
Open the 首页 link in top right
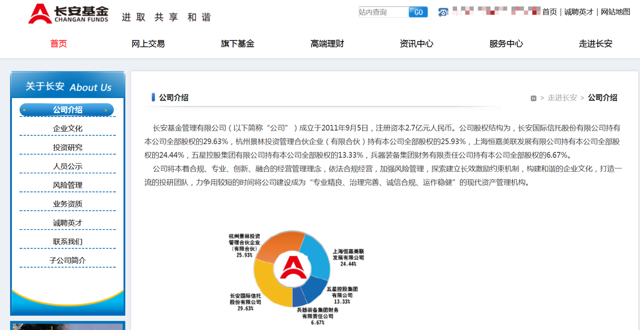tap(549, 12)
